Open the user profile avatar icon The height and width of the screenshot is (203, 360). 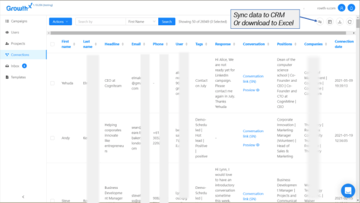[x=342, y=8]
